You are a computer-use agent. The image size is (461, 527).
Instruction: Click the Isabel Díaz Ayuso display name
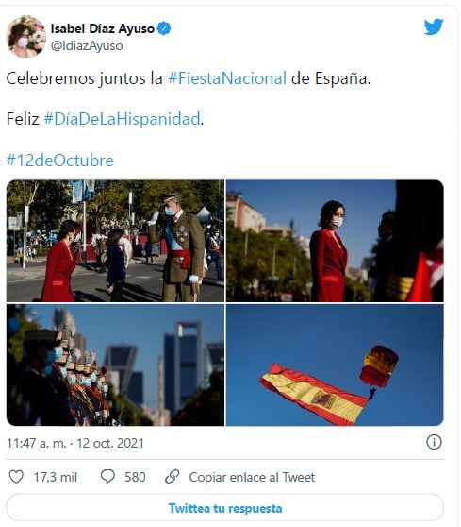coord(103,29)
